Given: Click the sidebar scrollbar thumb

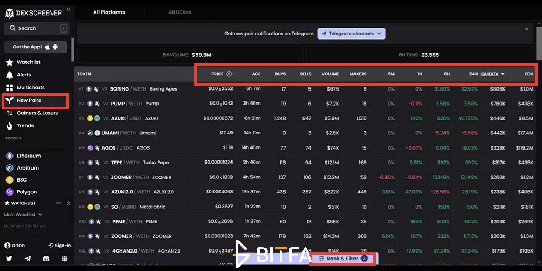Looking at the screenshot, I should click(72, 49).
